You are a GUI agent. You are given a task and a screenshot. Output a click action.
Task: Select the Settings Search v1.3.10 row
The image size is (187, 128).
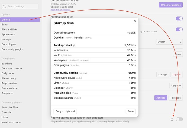point(95,98)
